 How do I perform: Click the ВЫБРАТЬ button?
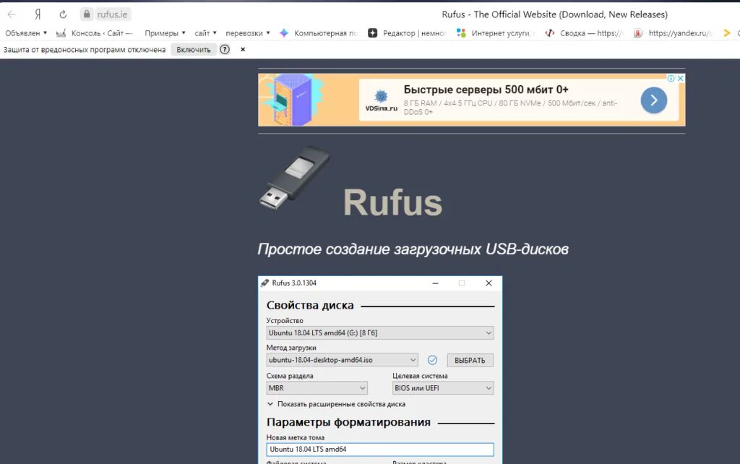point(470,360)
